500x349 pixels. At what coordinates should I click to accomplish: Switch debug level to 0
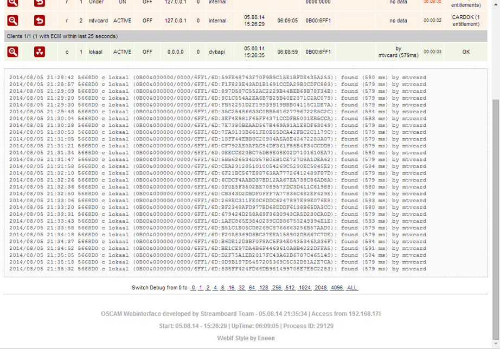pos(193,287)
